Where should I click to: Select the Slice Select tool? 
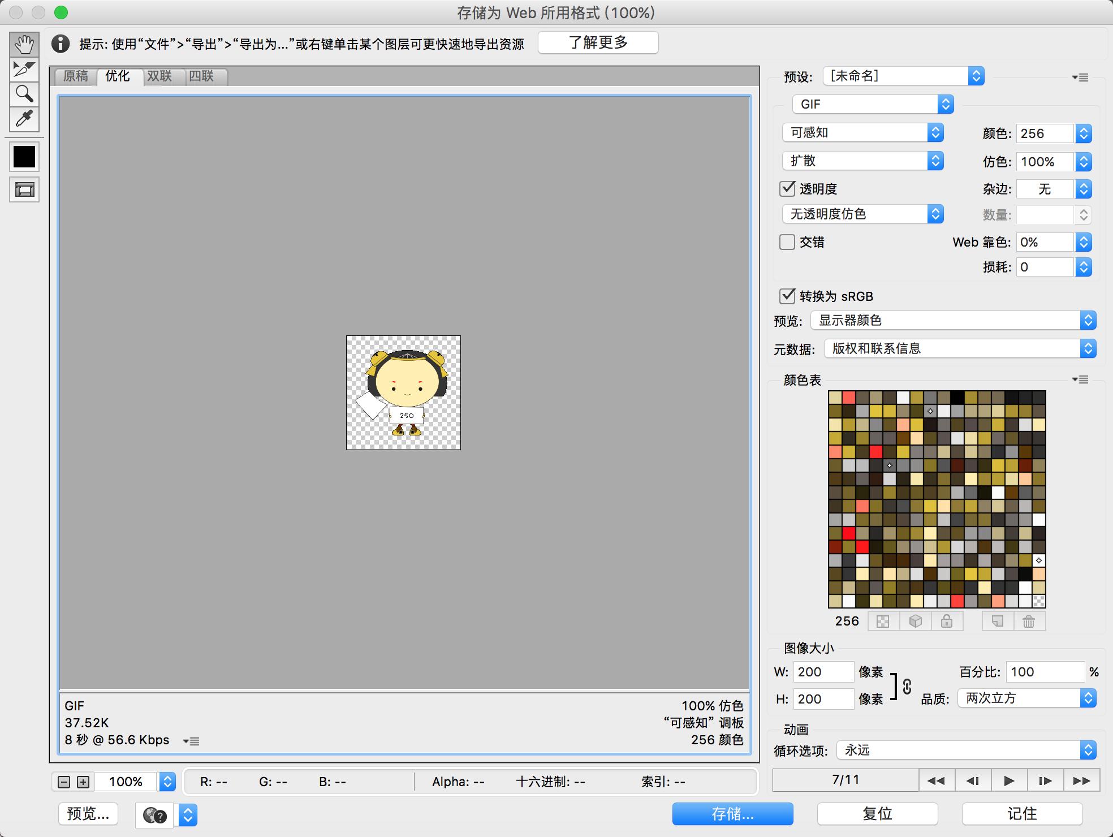click(x=24, y=69)
